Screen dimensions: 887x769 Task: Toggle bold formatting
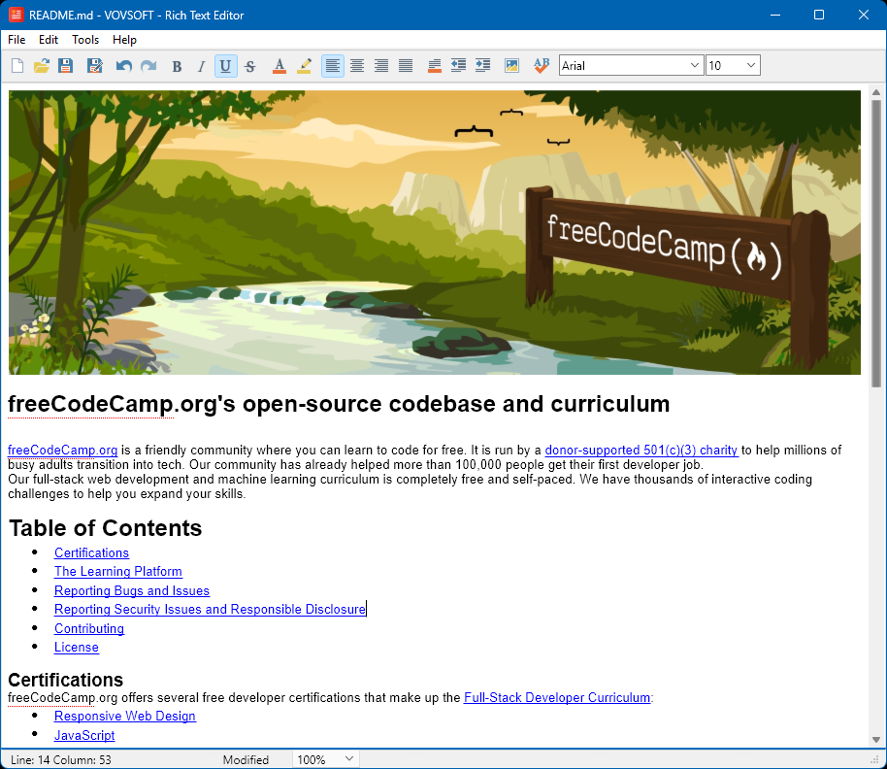click(177, 66)
